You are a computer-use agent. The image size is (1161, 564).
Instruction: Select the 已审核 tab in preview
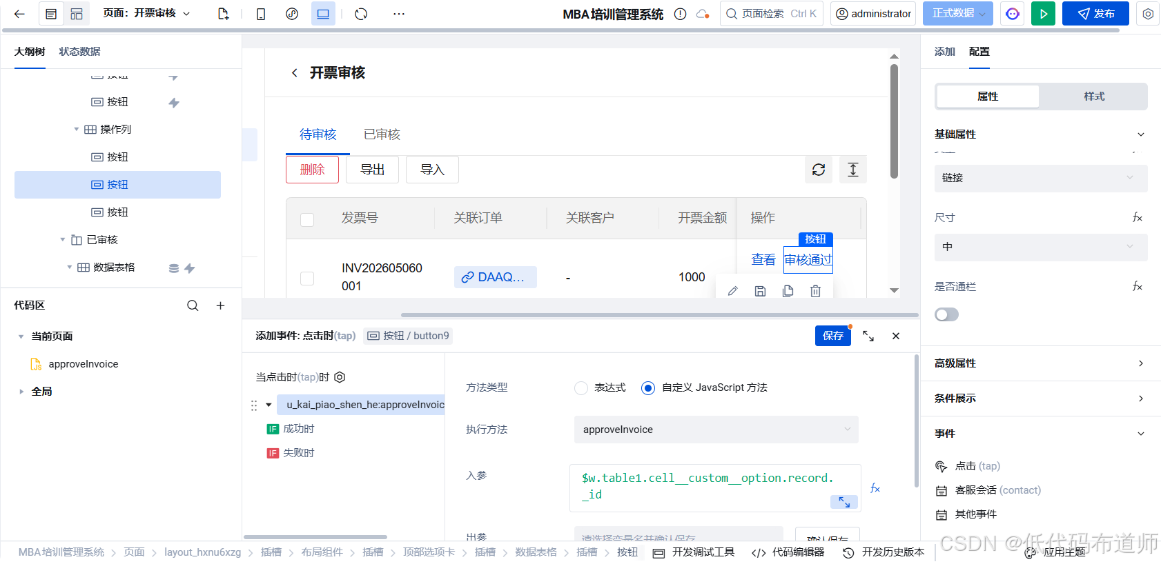pyautogui.click(x=382, y=134)
